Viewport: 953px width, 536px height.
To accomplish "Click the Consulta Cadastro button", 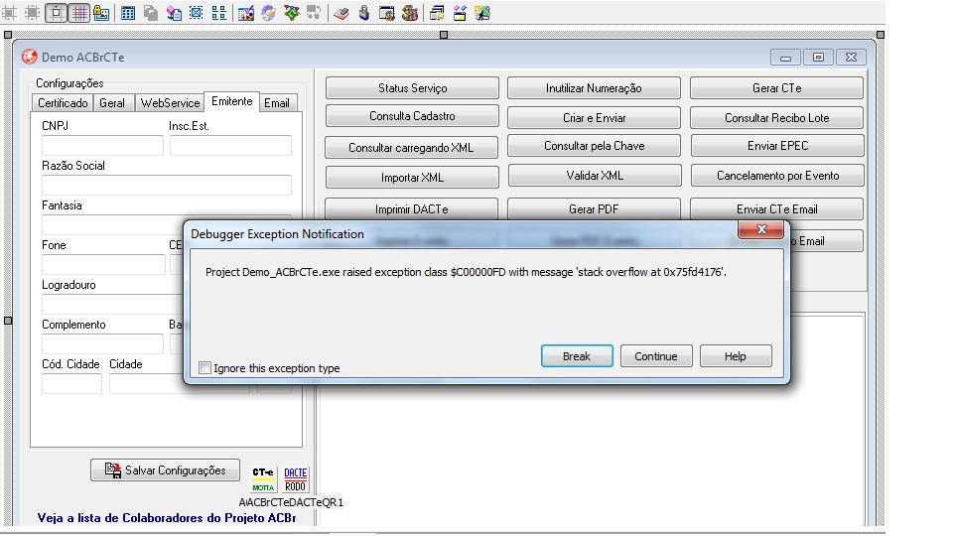I will pyautogui.click(x=412, y=116).
